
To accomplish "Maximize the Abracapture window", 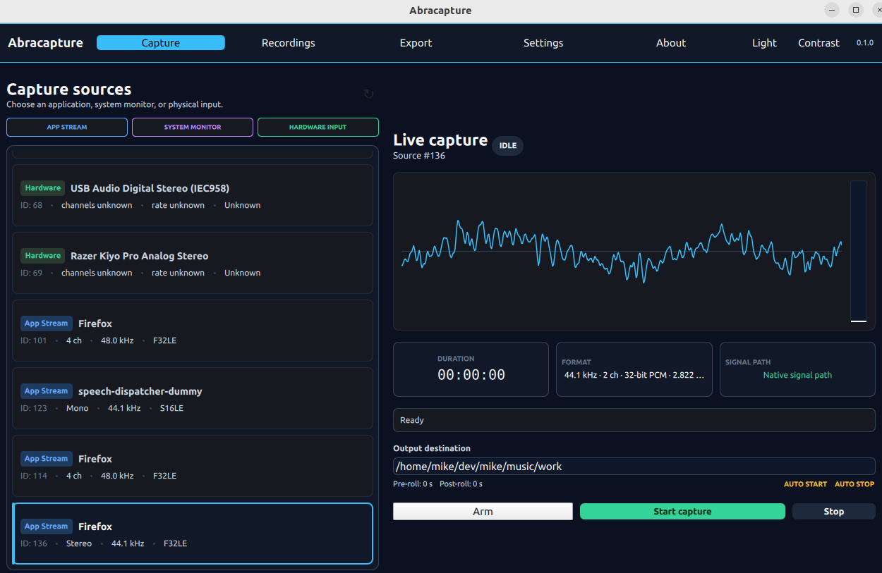I will tap(856, 10).
